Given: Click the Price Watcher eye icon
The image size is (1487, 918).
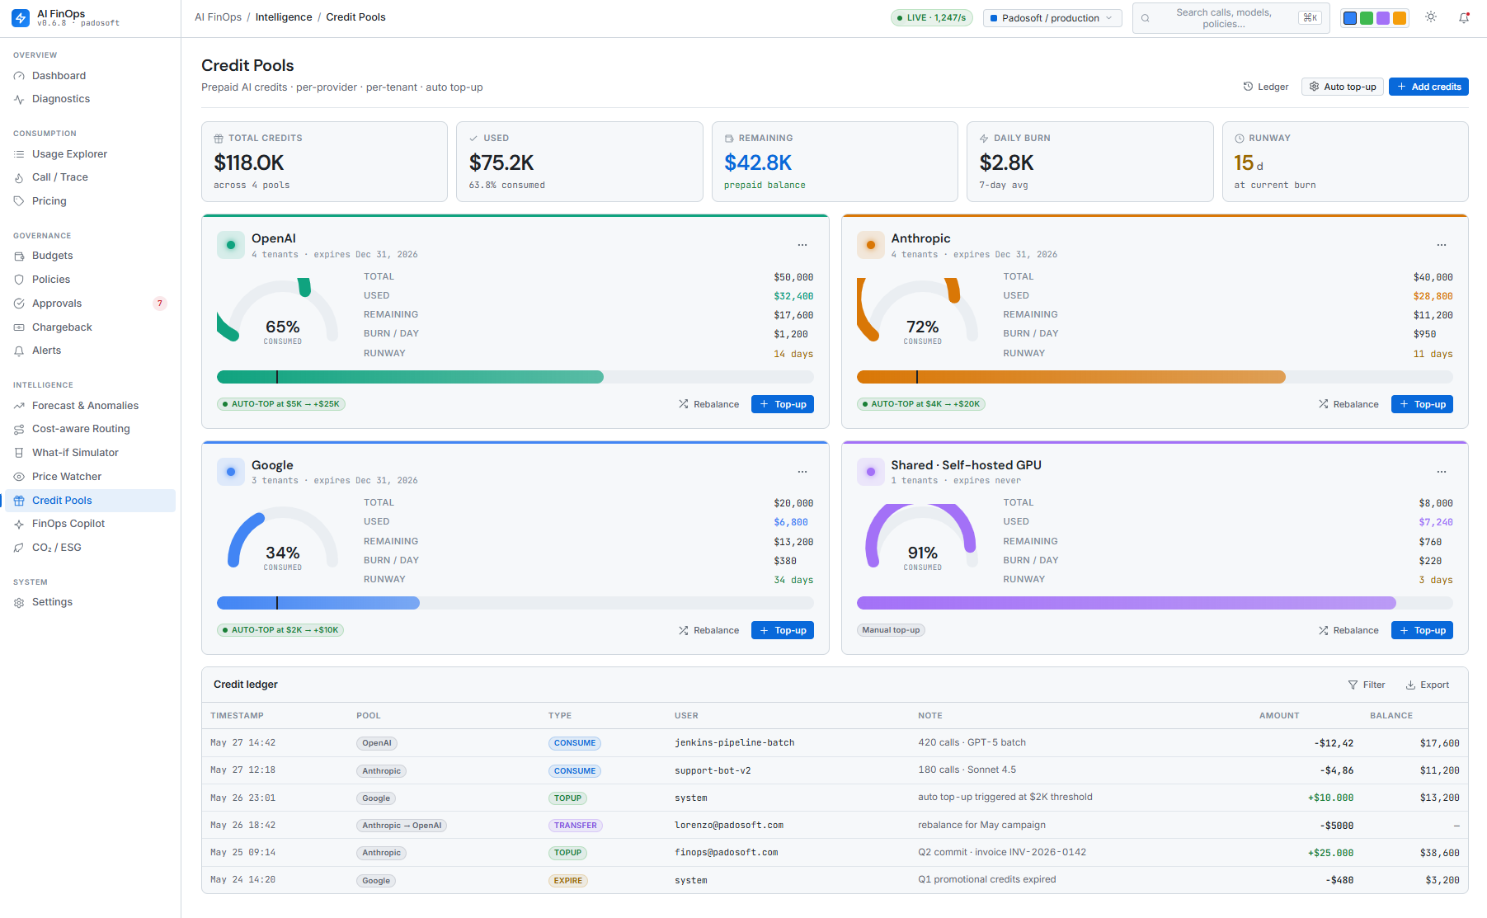Looking at the screenshot, I should pos(19,477).
